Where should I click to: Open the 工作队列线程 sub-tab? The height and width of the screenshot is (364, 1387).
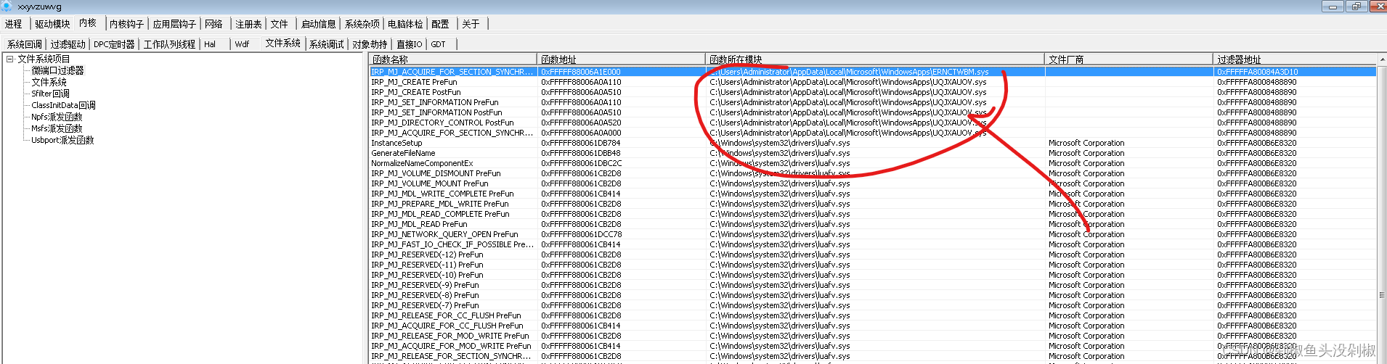(169, 44)
